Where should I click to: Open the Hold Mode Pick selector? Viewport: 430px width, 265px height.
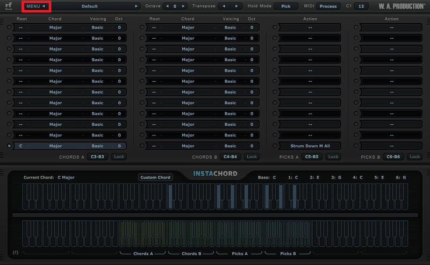pos(285,6)
